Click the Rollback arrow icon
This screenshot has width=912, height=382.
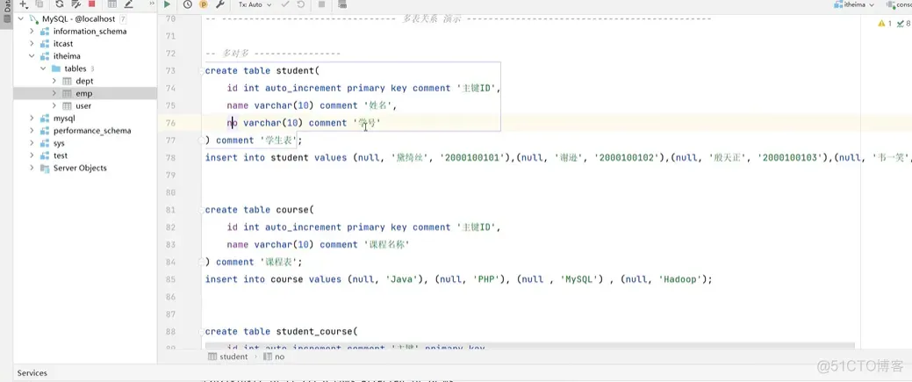click(x=301, y=4)
